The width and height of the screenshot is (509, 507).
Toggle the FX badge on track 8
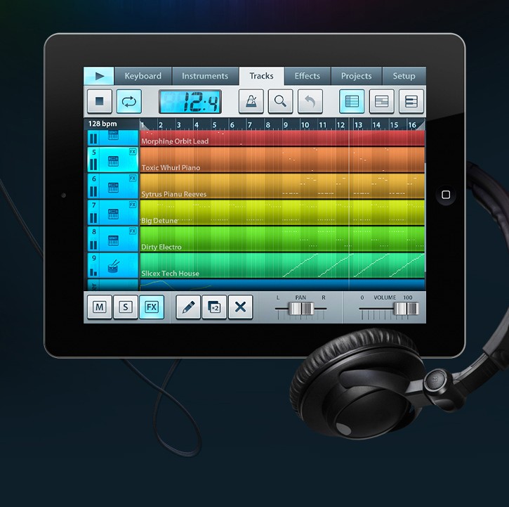[133, 231]
